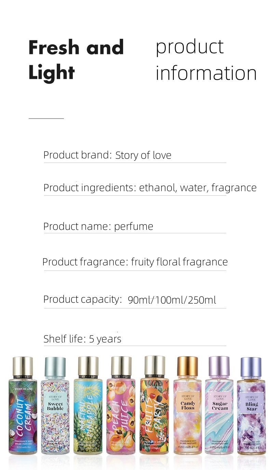Image resolution: width=270 pixels, height=470 pixels.
Task: Click the "Story of love" brand text
Action: click(x=143, y=155)
